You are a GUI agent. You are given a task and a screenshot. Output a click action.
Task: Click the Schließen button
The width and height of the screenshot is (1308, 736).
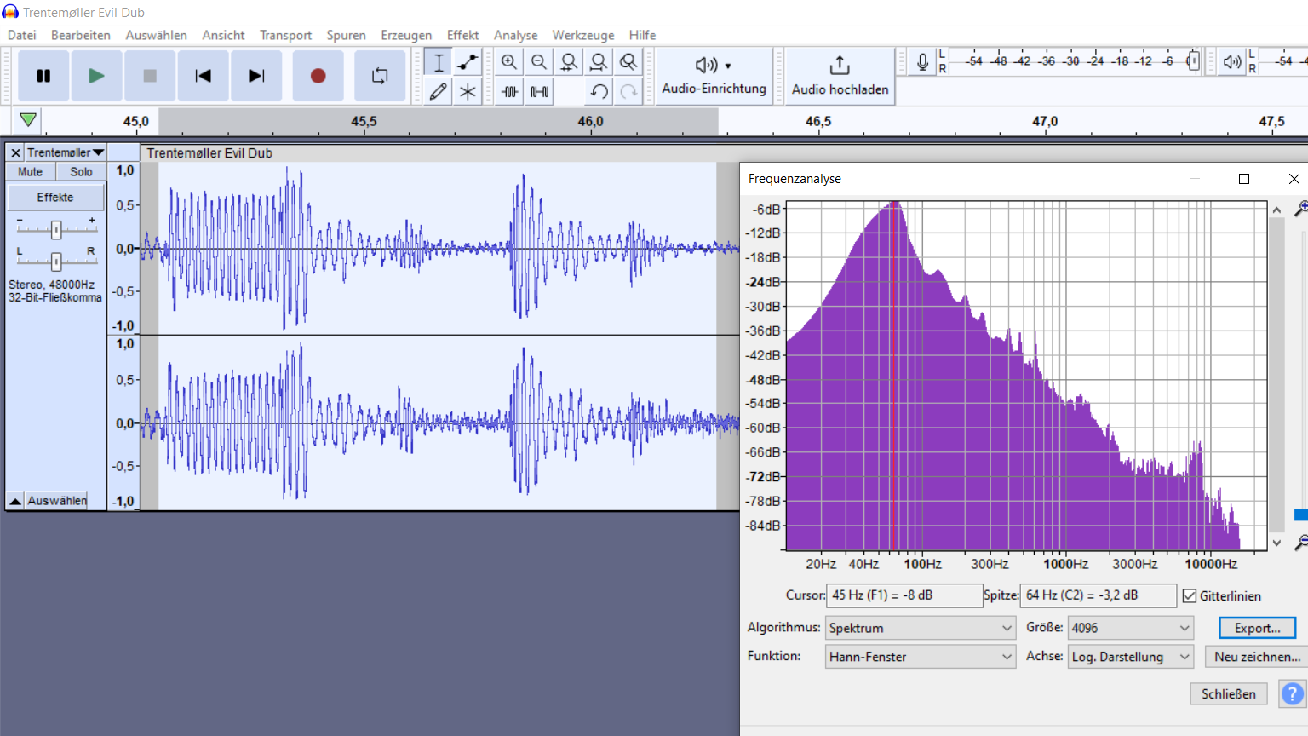point(1228,694)
